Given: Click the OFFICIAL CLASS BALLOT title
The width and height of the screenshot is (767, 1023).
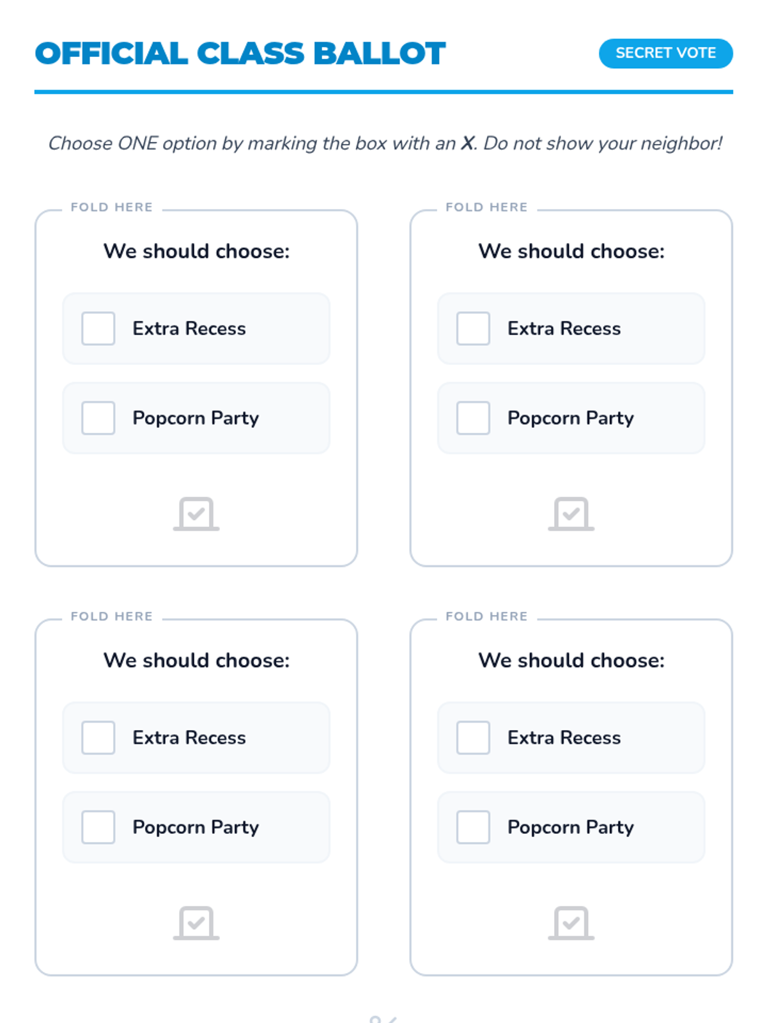Looking at the screenshot, I should coord(240,54).
